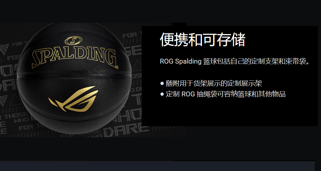Click the paragraph about 定制支架和束带袋
This screenshot has width=321, height=171.
235,61
